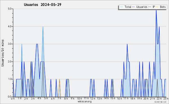Click the '3 h' x-axis label

point(33,99)
